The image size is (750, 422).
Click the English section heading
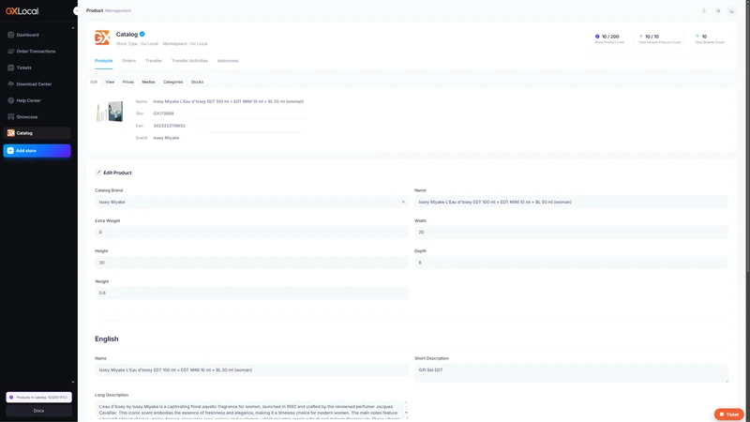(107, 339)
